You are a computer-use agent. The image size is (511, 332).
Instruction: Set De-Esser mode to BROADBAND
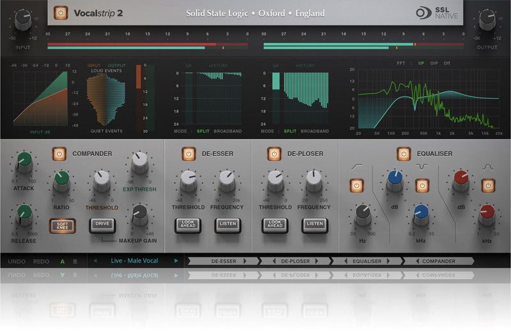tap(228, 131)
